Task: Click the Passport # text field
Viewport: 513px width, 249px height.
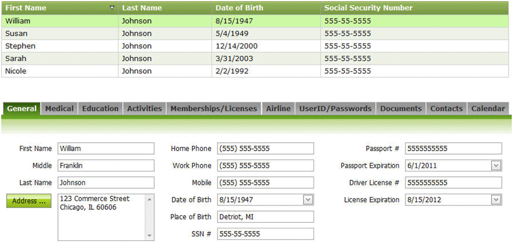Action: coord(453,149)
